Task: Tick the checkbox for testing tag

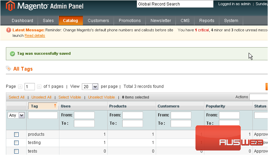Action: point(16,143)
